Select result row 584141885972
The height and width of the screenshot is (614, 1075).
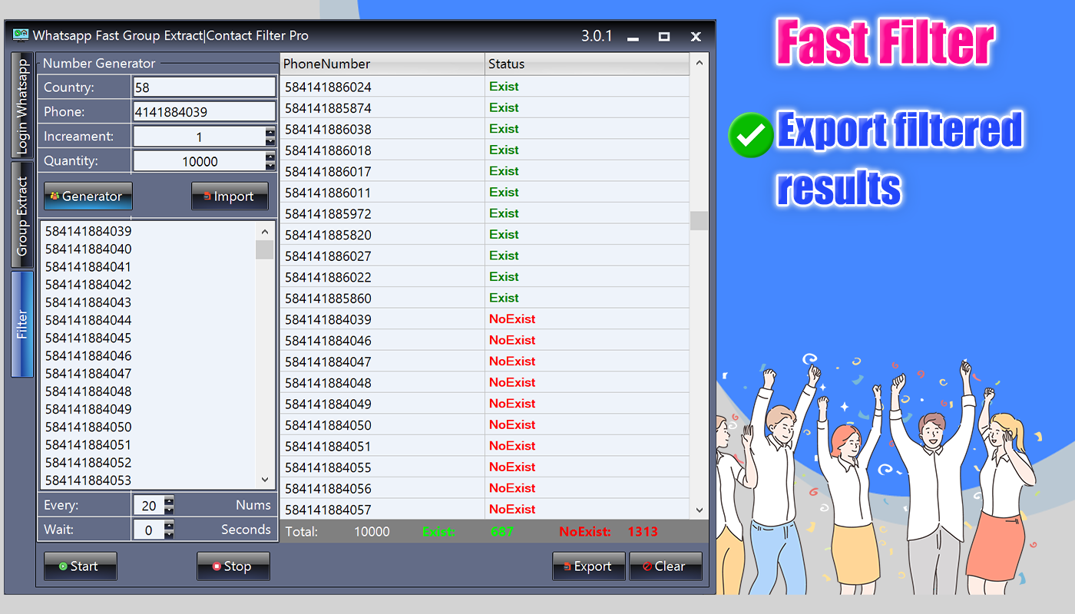485,213
